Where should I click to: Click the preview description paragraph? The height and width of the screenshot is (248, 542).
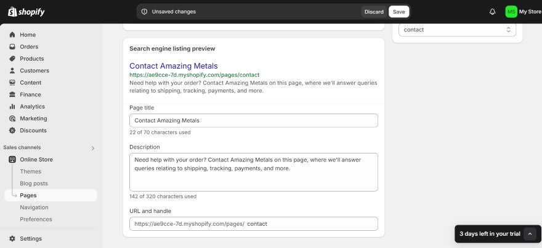[253, 87]
